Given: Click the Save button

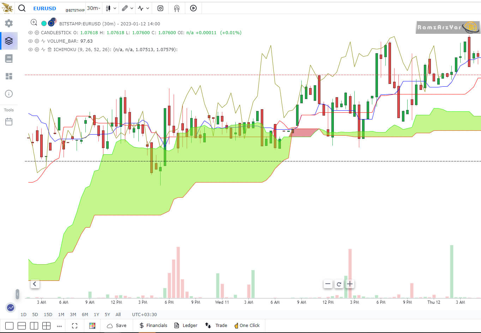Looking at the screenshot, I should tap(116, 326).
